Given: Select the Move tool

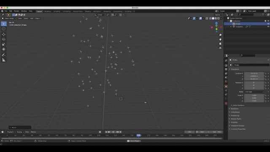Looking at the screenshot, I should pos(4,34).
